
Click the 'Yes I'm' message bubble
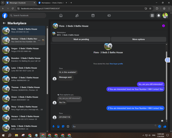click(62, 102)
